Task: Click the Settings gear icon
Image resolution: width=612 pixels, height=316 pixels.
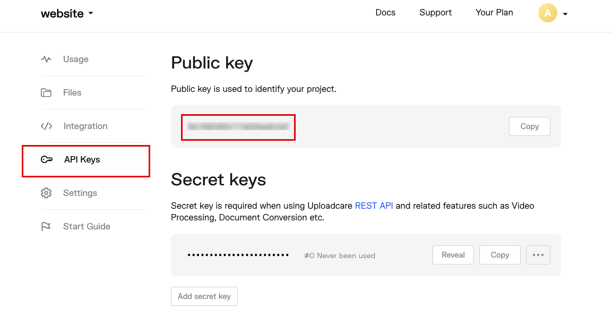Action: coord(46,193)
